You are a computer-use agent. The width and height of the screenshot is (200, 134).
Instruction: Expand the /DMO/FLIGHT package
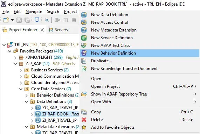pyautogui.click(x=15, y=58)
